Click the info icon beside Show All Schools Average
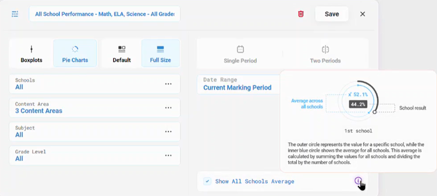 point(358,181)
